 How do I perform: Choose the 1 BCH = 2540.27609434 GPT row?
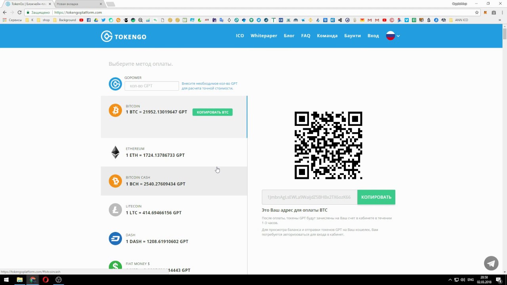click(x=174, y=181)
